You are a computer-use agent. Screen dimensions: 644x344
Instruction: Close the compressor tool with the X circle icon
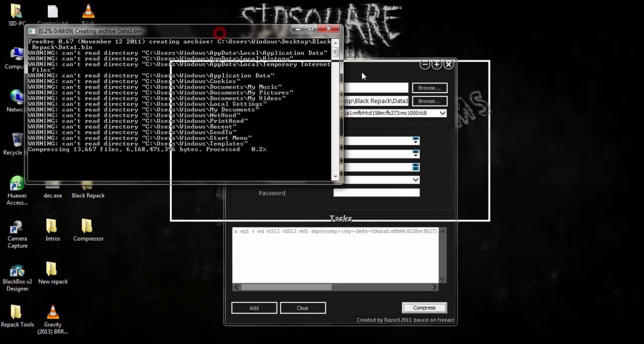[449, 64]
